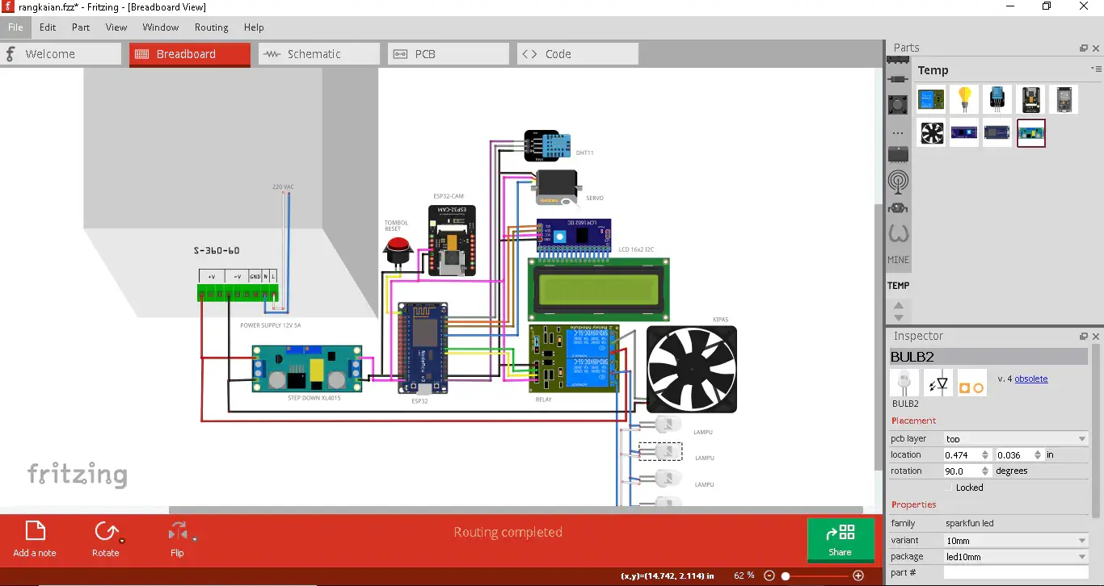This screenshot has height=586, width=1104.
Task: Select the light bulb part in Temp bin
Action: click(x=964, y=99)
